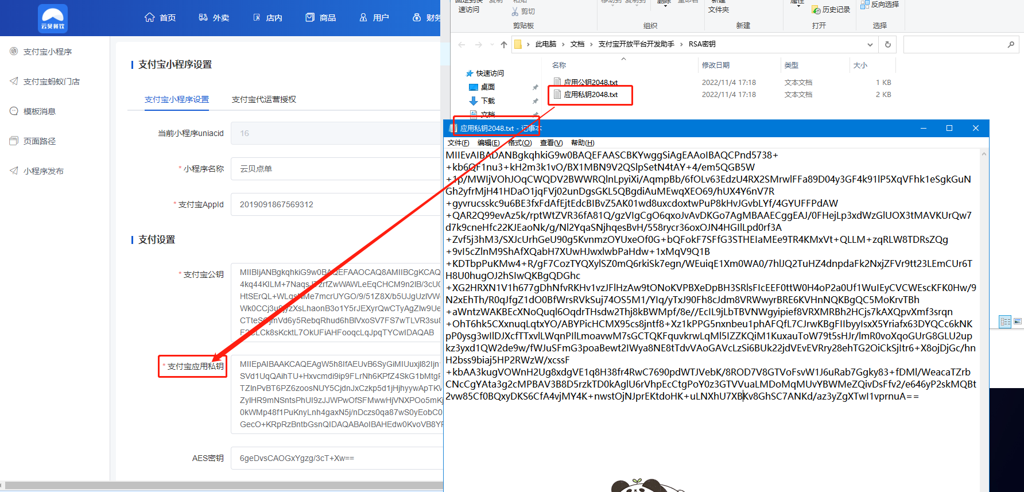Click the delivery icon beside 外卖
Image resolution: width=1024 pixels, height=492 pixels.
tap(203, 17)
